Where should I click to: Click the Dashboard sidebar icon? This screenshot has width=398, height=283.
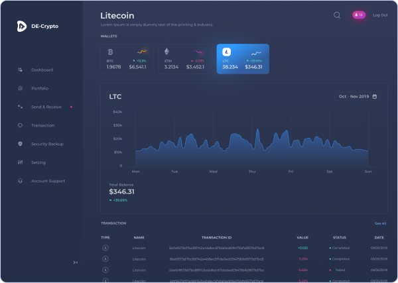(x=21, y=70)
